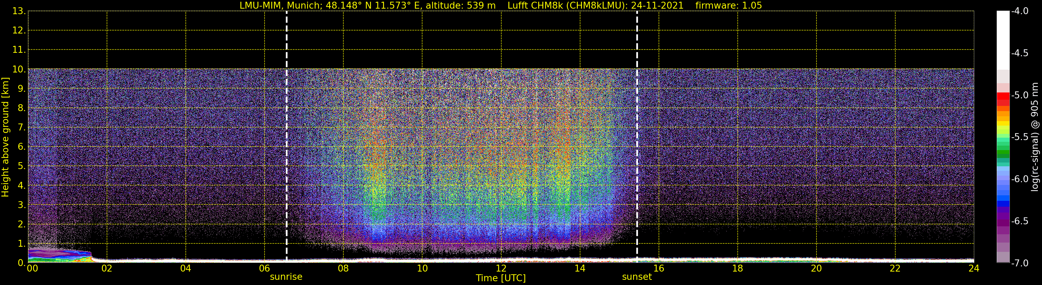Click the '16' tick on the time axis

click(x=659, y=268)
